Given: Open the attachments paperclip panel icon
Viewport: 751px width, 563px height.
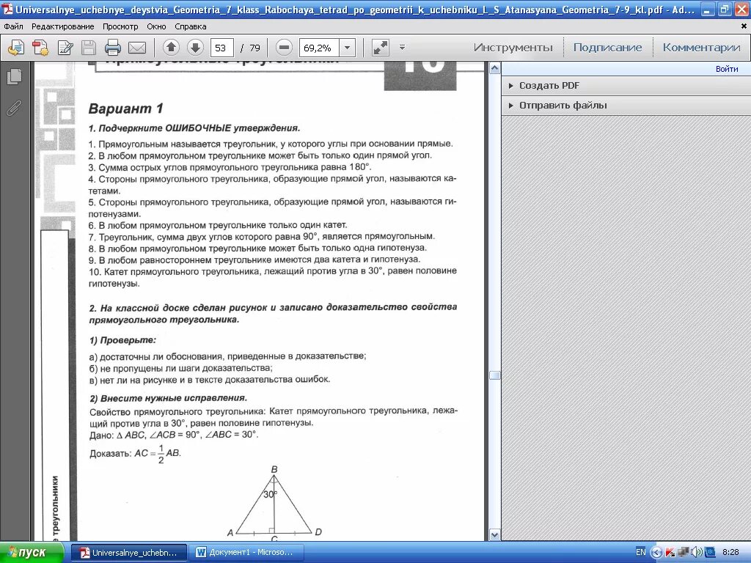Looking at the screenshot, I should coord(15,108).
